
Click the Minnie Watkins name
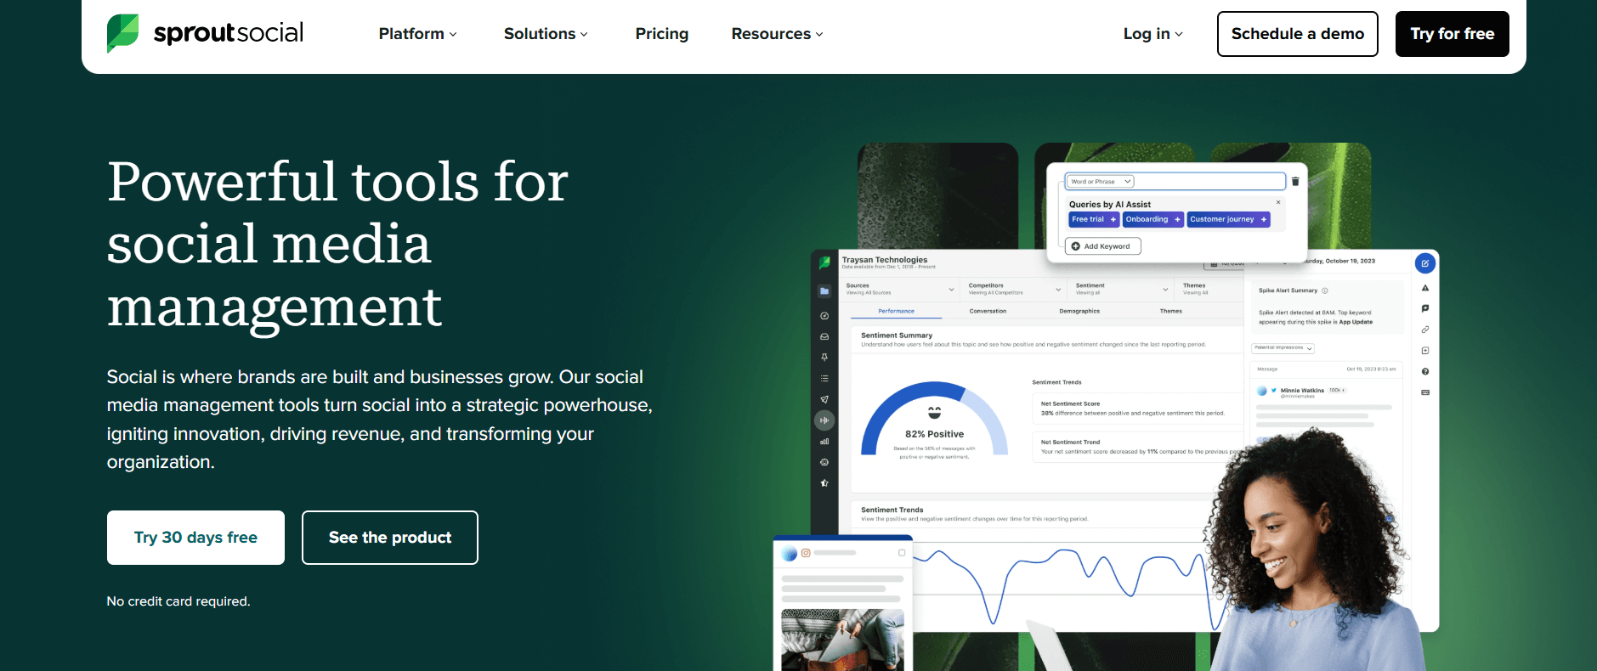1302,391
